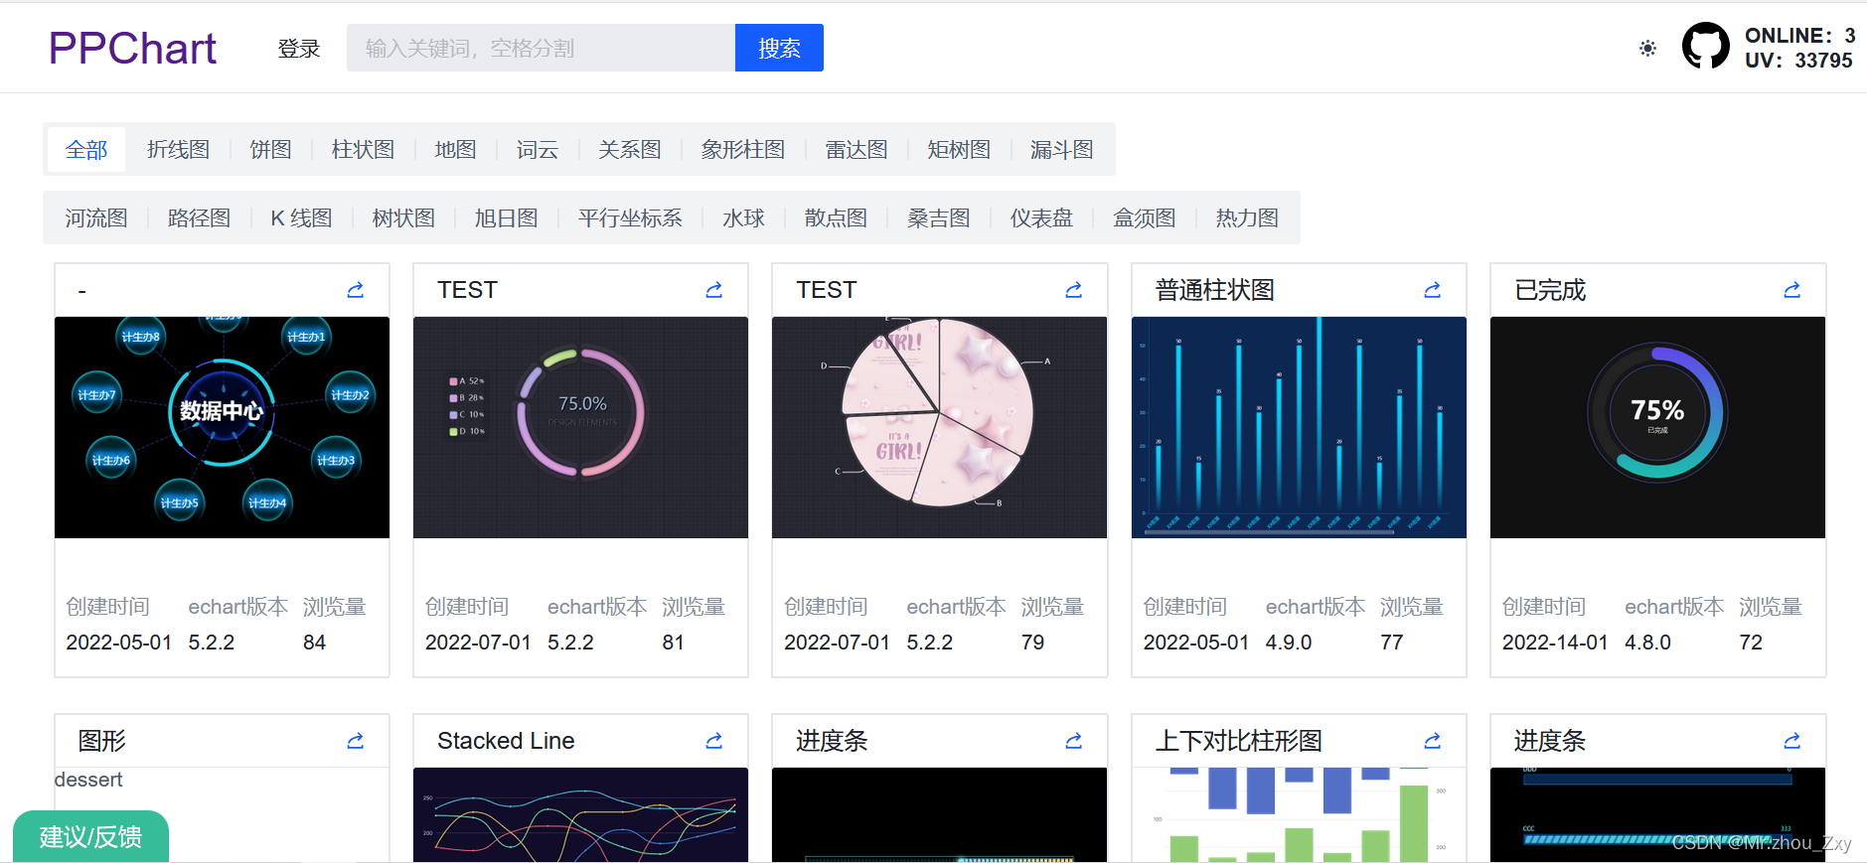Click the 搜索 search button
The width and height of the screenshot is (1867, 863).
coord(779,48)
